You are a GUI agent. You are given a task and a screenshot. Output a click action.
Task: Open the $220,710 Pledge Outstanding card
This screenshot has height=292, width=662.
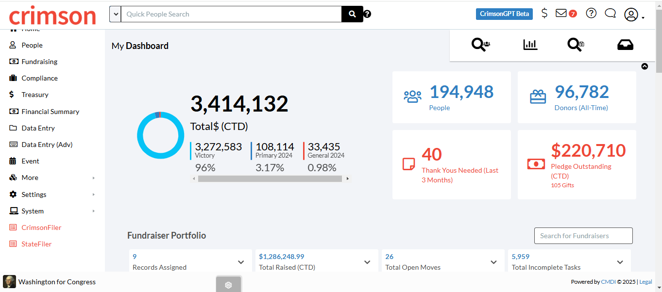[577, 164]
